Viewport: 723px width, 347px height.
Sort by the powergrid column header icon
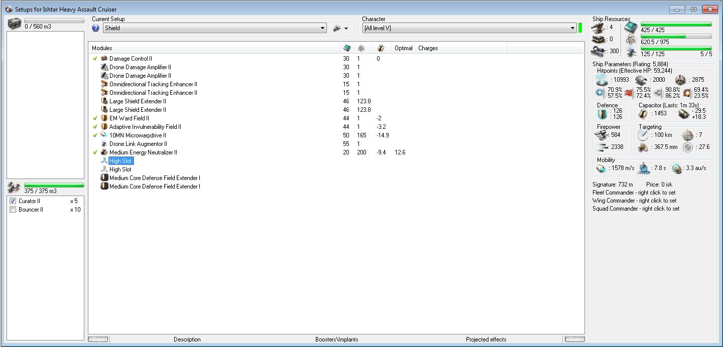[x=360, y=48]
